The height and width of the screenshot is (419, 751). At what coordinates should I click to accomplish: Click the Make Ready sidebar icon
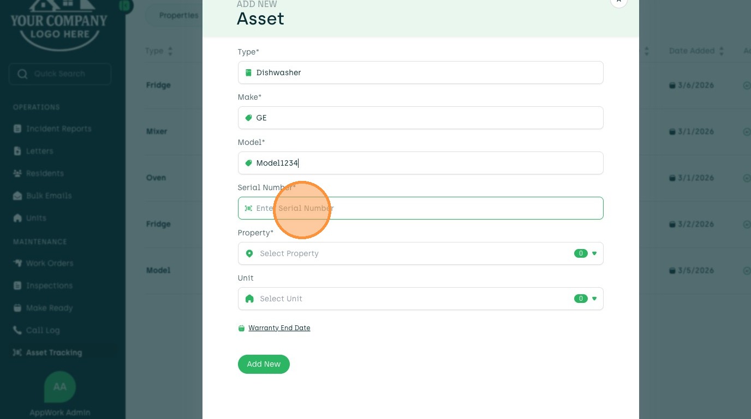[x=17, y=308]
